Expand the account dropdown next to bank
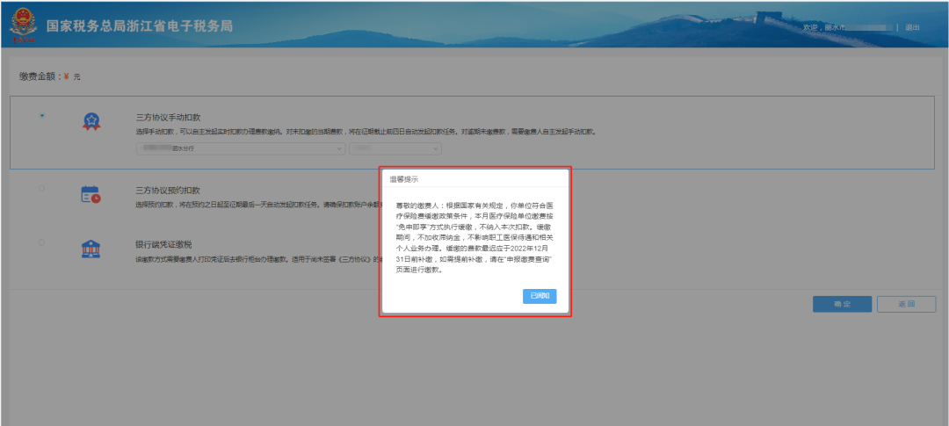949x426 pixels. coord(395,148)
